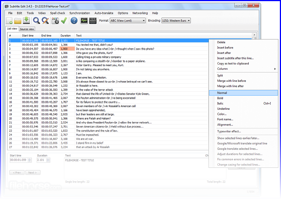The image size is (281, 199).
Task: Open the File menu
Action: (11, 13)
